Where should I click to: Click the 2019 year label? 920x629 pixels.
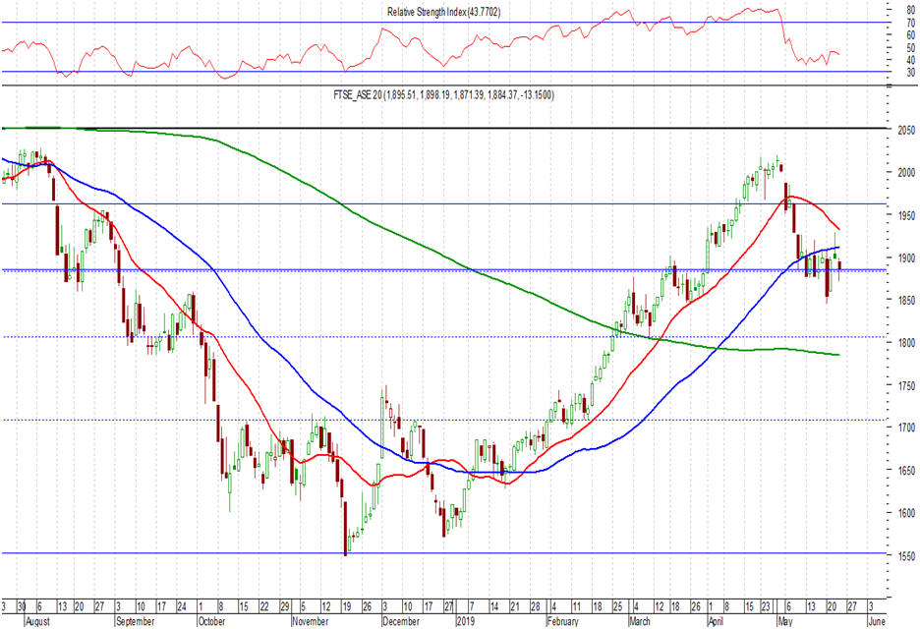465,621
